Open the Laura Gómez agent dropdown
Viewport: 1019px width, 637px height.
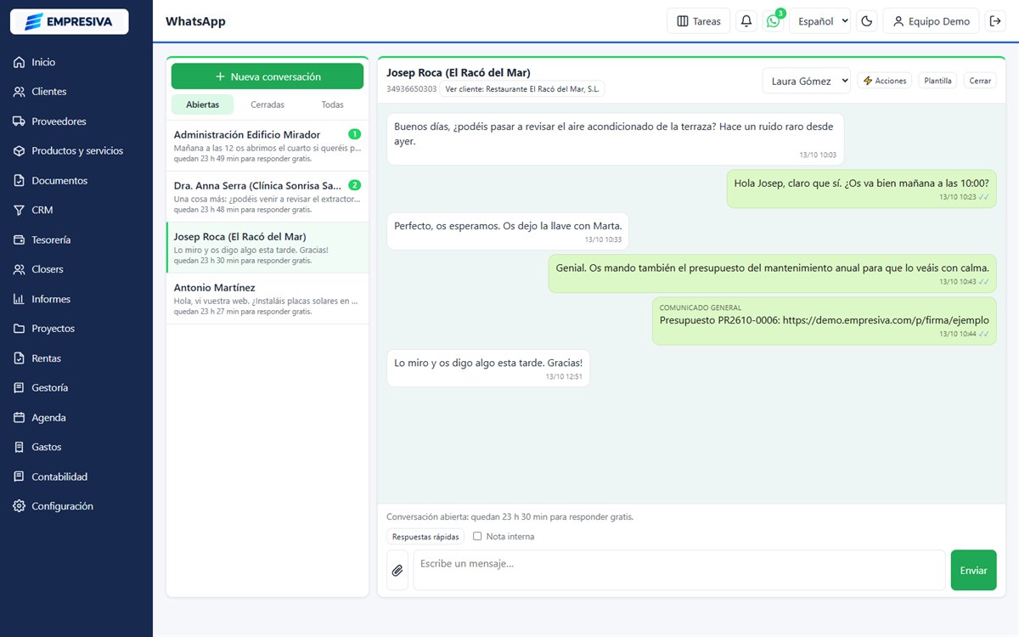(807, 81)
